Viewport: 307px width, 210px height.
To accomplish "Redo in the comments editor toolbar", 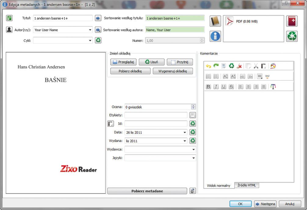I will (x=216, y=66).
